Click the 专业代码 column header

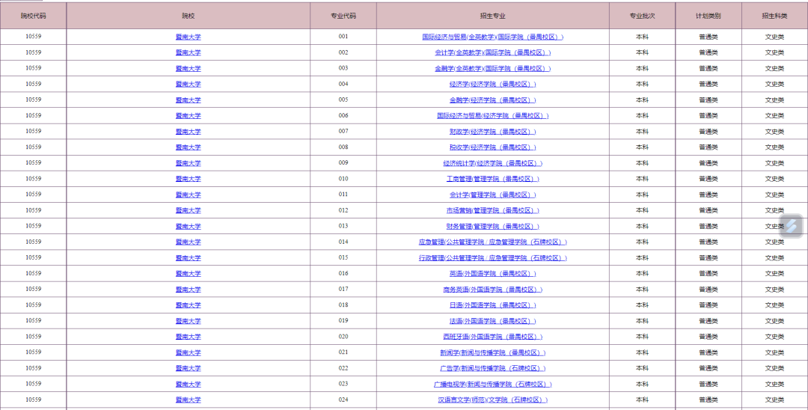(x=343, y=16)
